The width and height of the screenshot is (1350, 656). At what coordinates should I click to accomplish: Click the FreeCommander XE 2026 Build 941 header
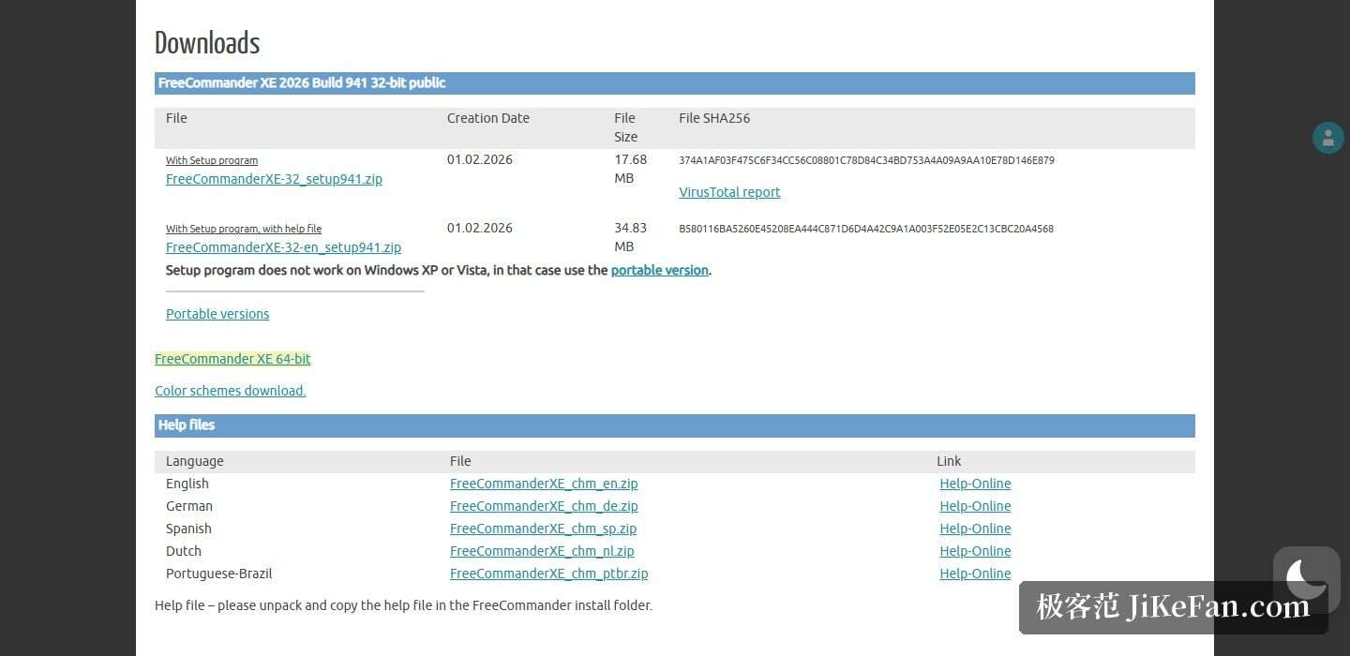[675, 83]
